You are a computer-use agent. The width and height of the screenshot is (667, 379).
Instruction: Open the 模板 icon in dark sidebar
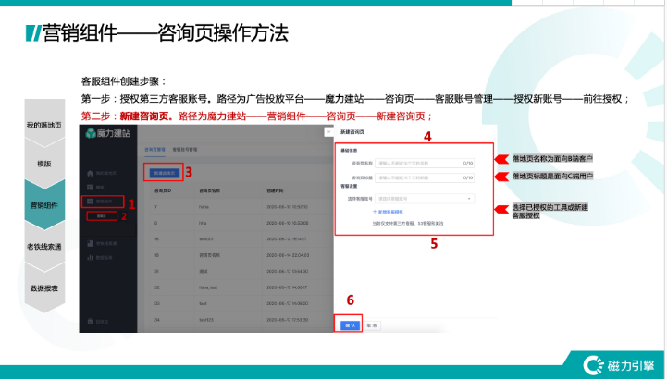coord(90,187)
